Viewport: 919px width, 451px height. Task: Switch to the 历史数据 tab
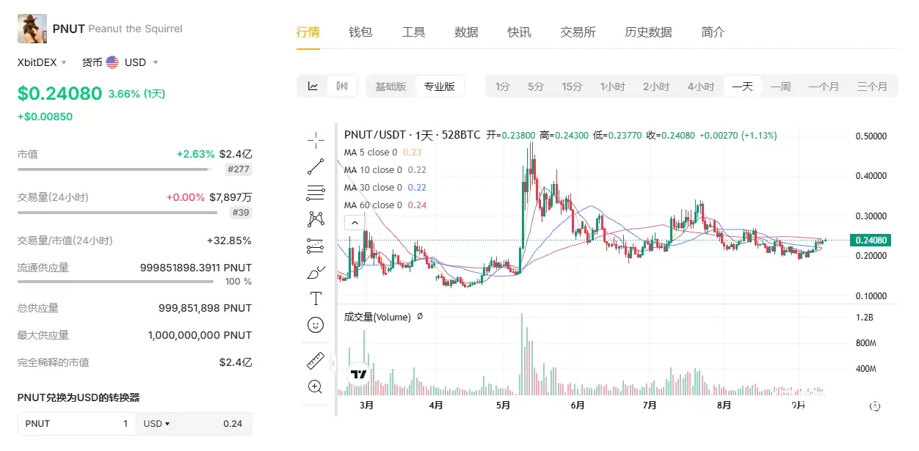[648, 32]
